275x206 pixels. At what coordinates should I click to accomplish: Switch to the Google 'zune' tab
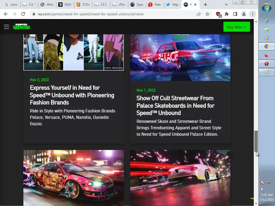coord(11,5)
